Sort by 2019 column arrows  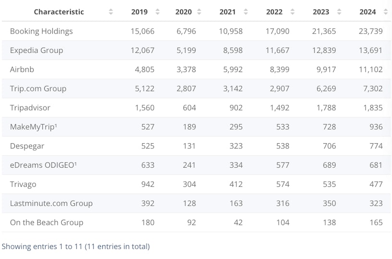tap(158, 12)
